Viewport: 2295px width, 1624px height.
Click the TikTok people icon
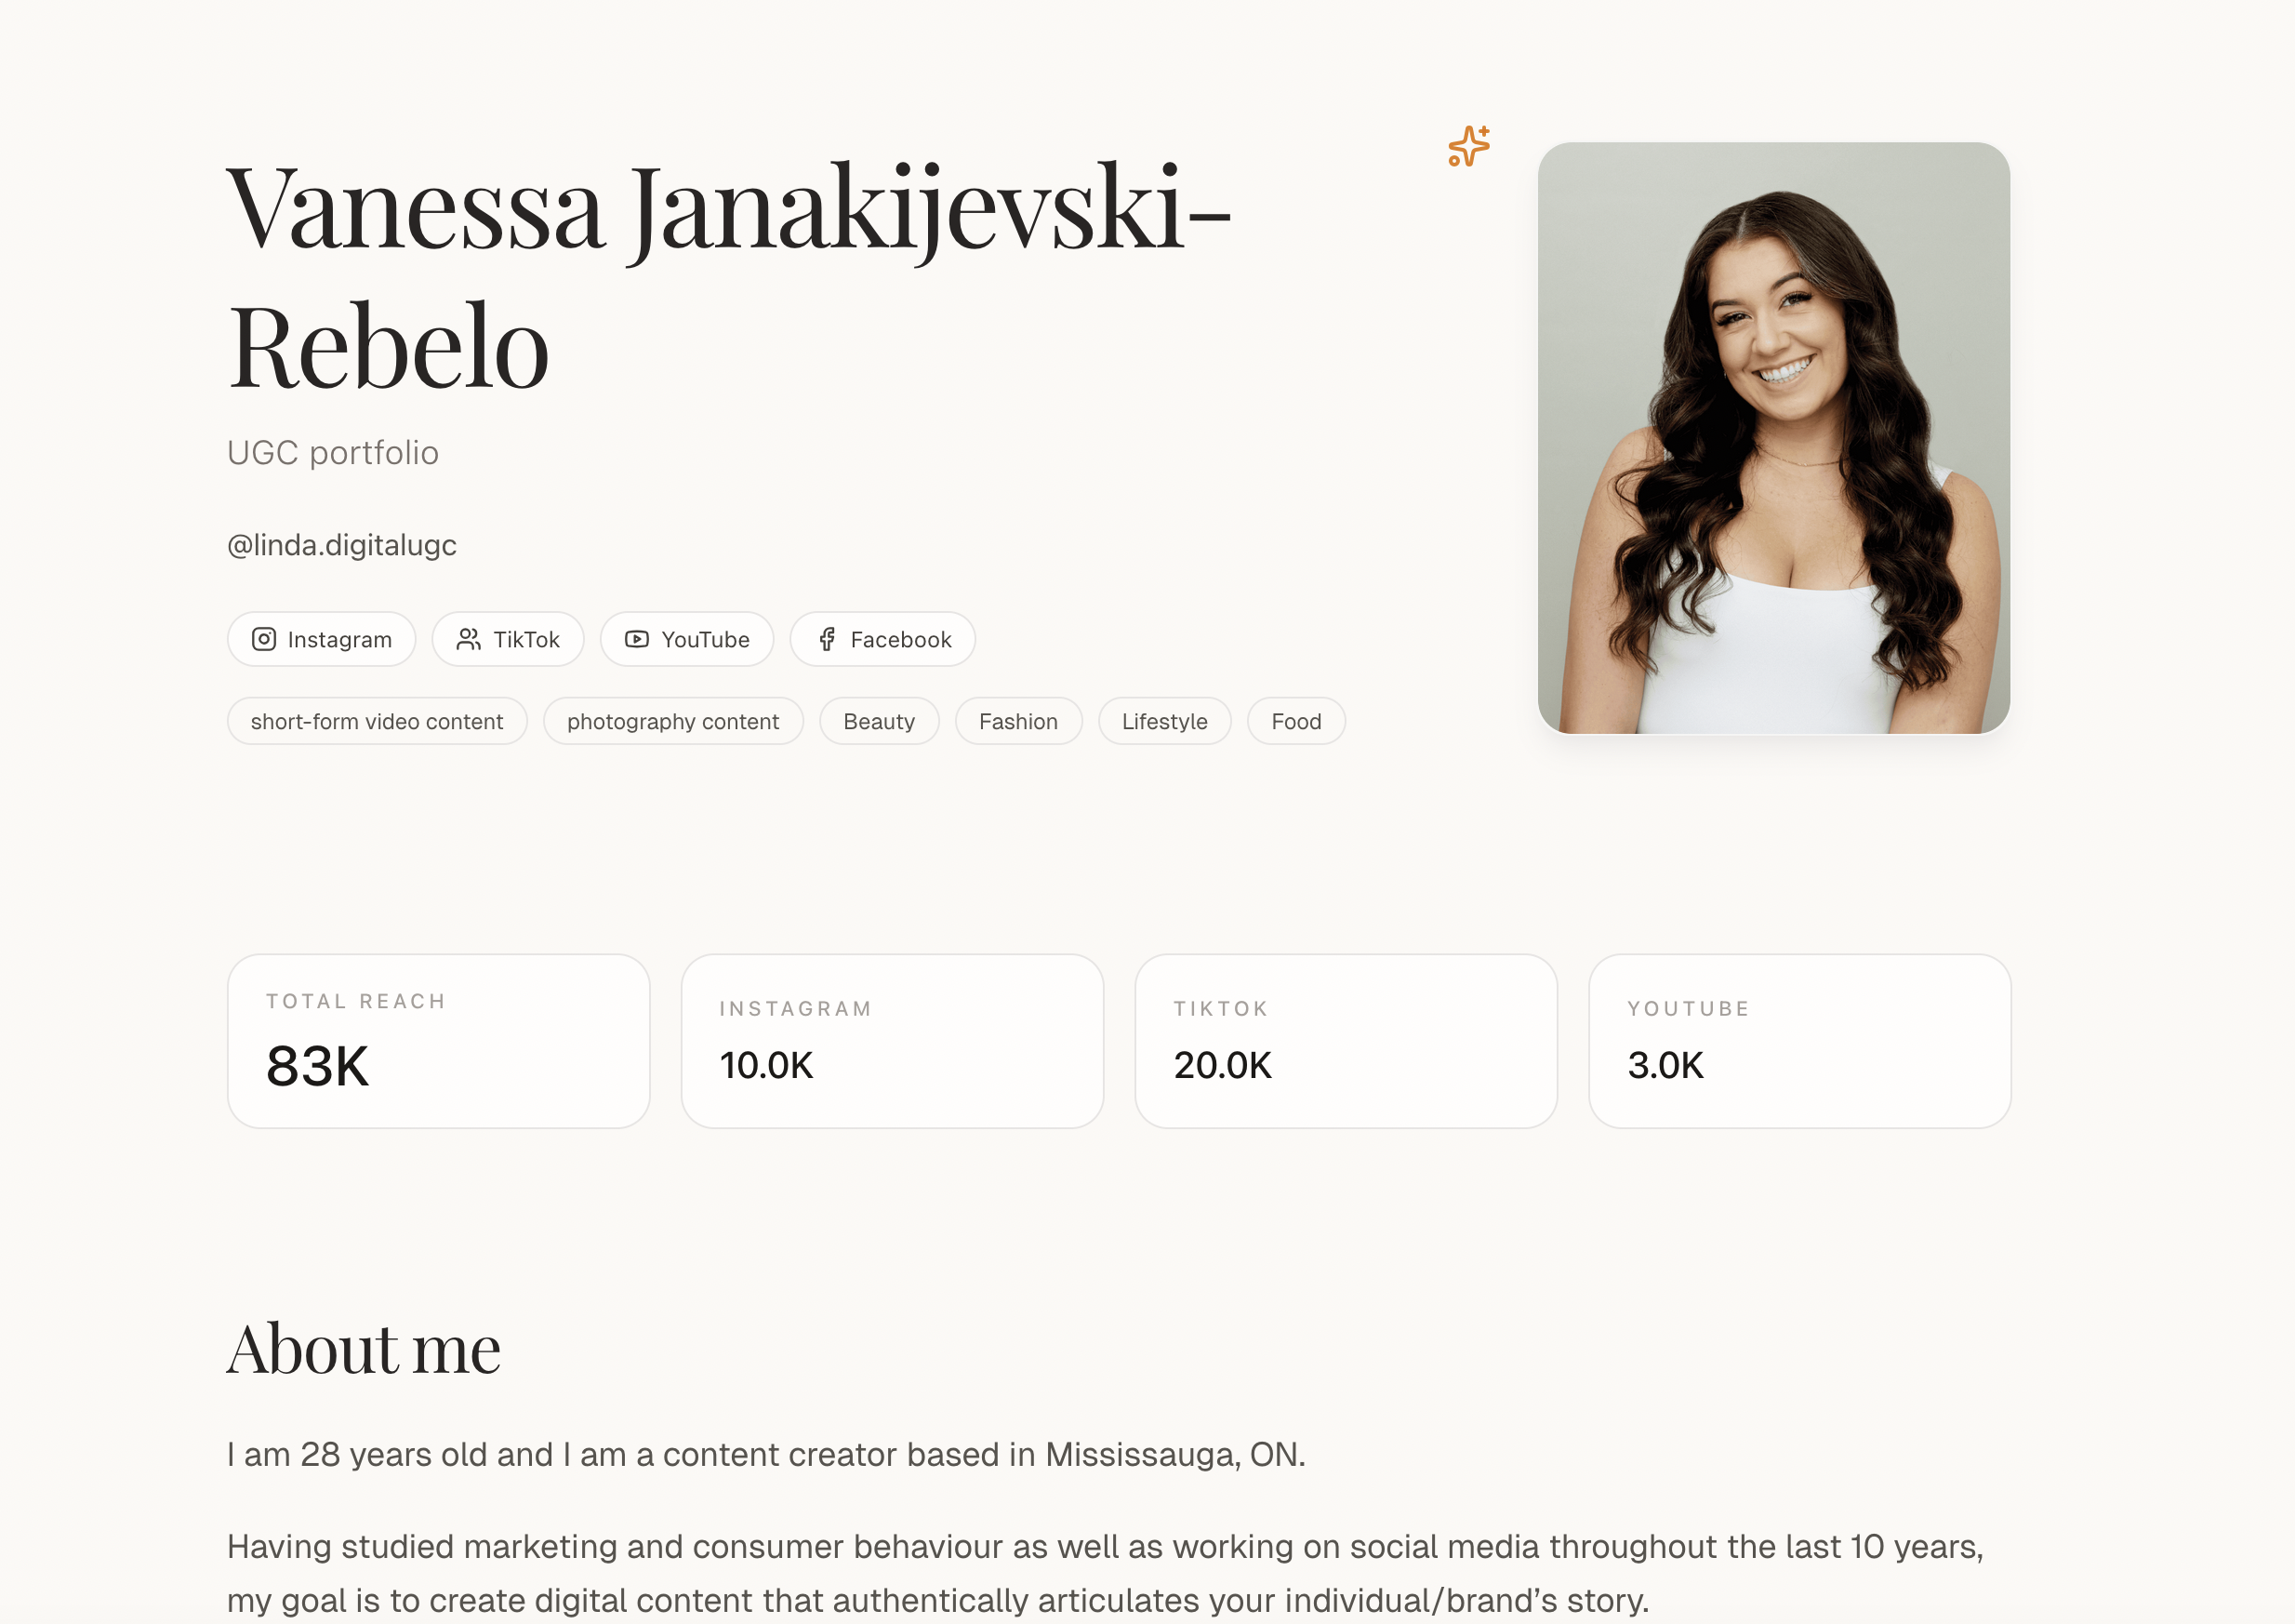coord(468,639)
